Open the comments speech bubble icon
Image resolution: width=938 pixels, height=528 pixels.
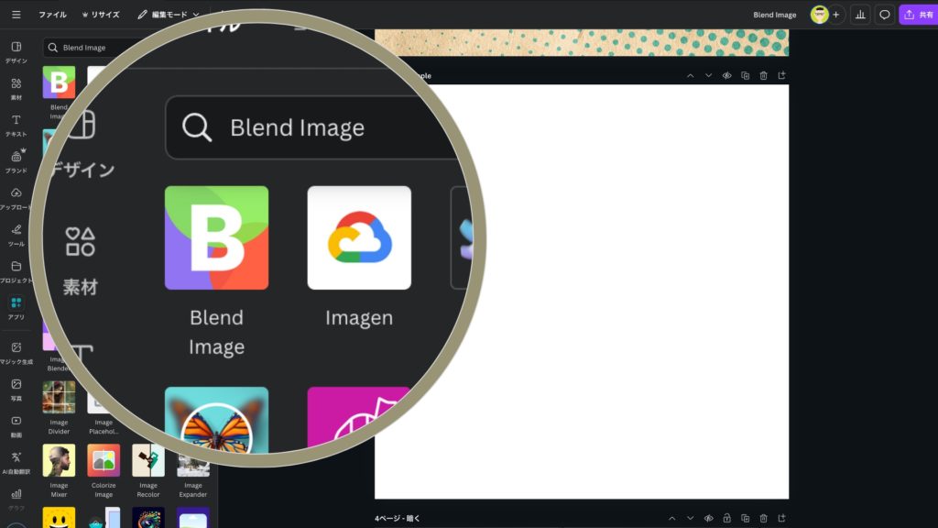(x=885, y=15)
